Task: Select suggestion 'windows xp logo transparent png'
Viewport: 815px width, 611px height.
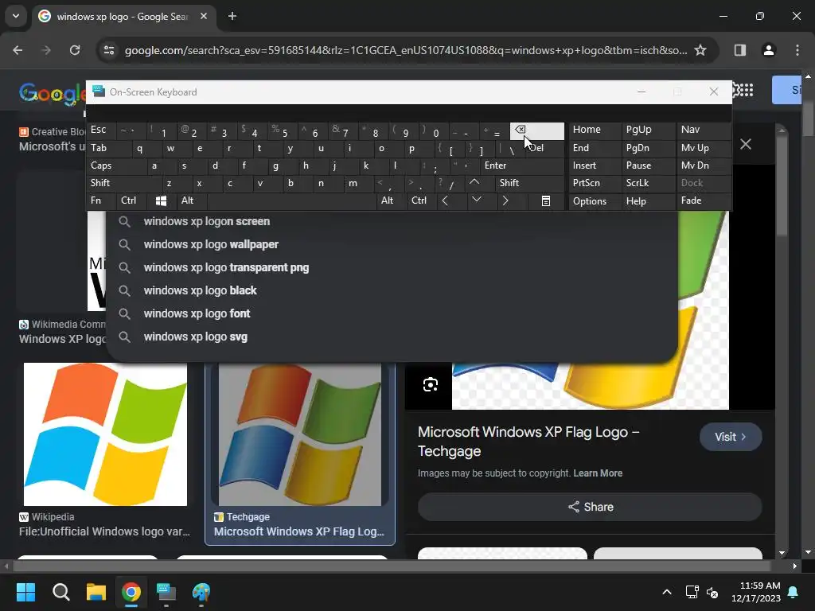Action: pos(392,267)
